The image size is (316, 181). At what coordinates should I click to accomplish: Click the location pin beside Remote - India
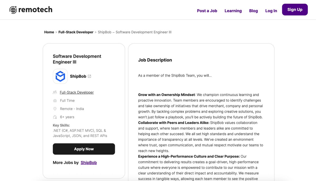pyautogui.click(x=55, y=108)
